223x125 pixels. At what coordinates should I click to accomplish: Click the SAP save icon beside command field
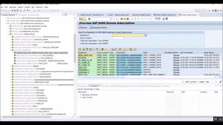(117, 19)
